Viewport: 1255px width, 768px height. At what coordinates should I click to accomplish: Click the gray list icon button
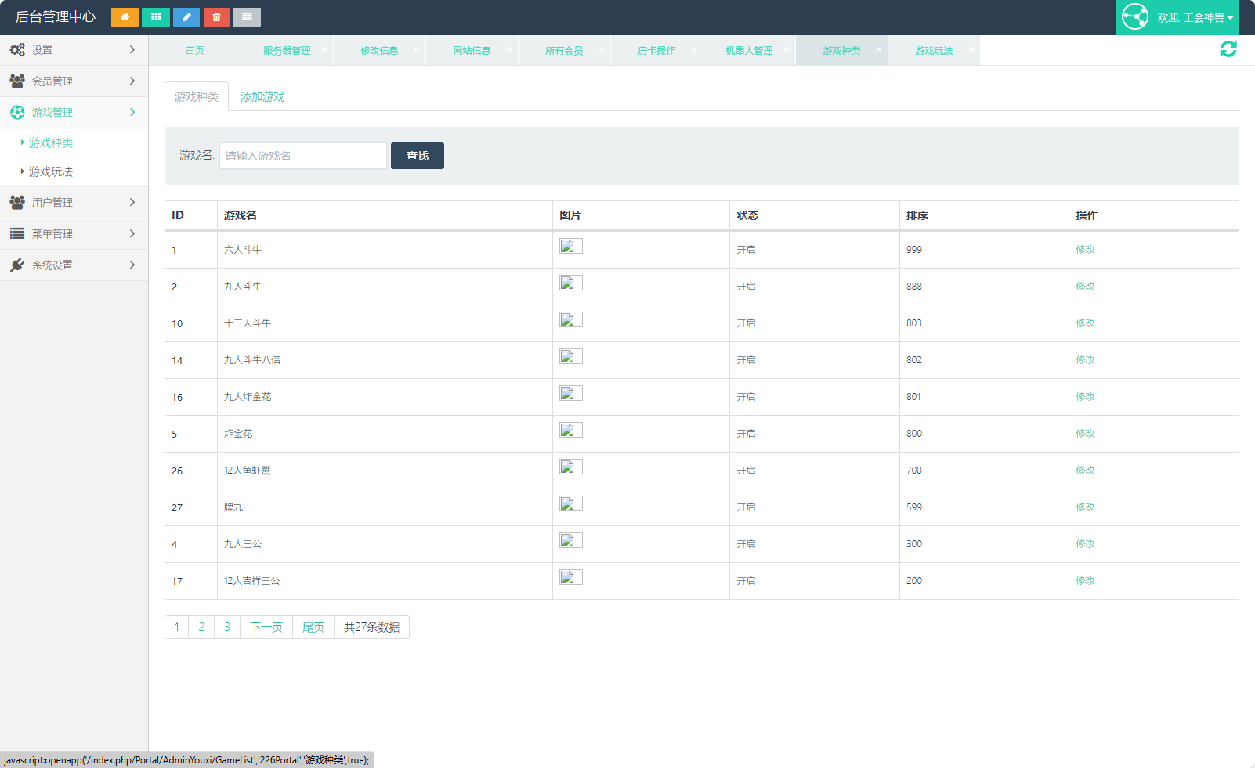click(247, 17)
